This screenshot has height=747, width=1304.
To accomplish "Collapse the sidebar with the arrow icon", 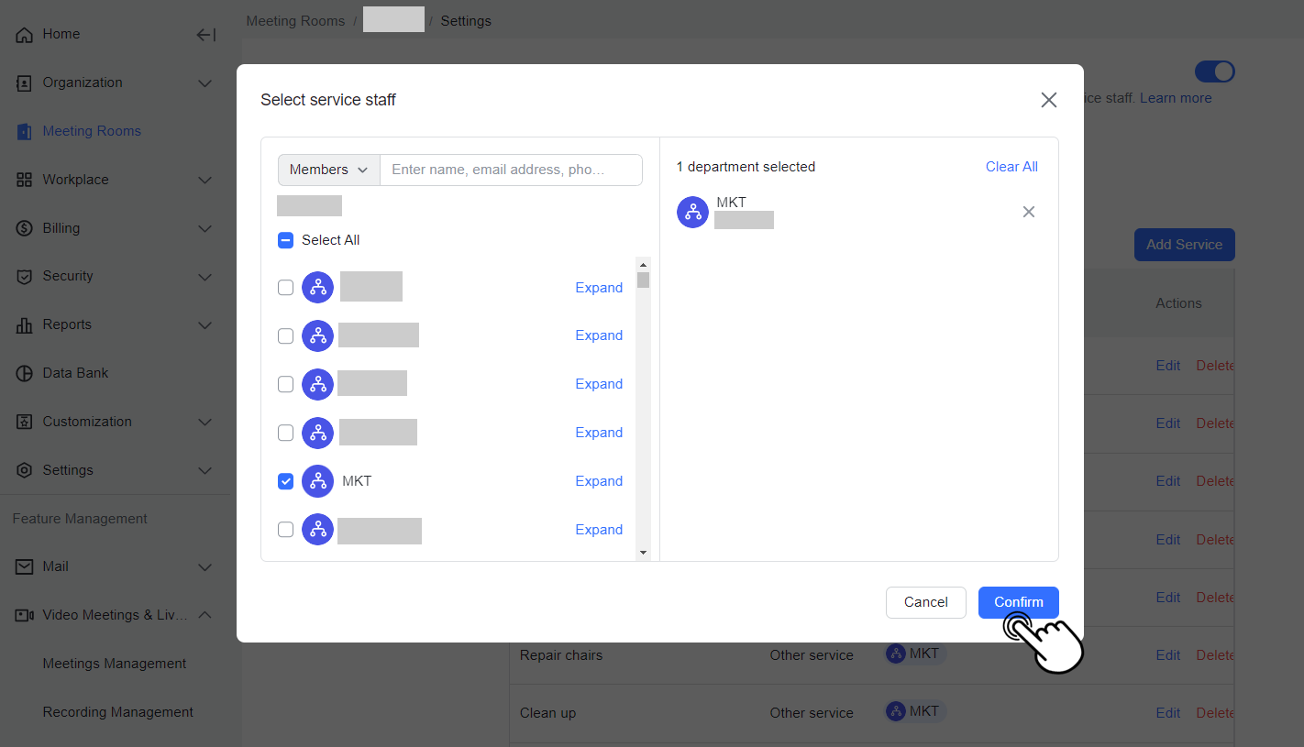I will [206, 35].
